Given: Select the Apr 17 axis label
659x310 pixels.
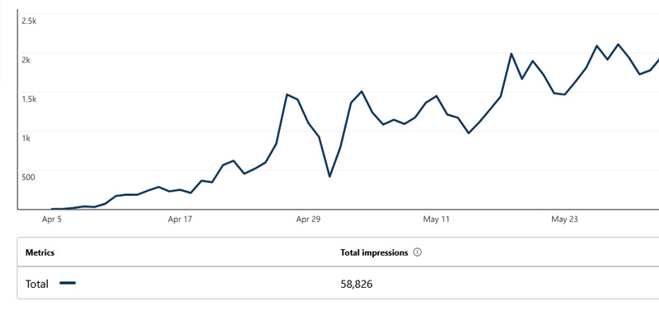Looking at the screenshot, I should coord(180,219).
